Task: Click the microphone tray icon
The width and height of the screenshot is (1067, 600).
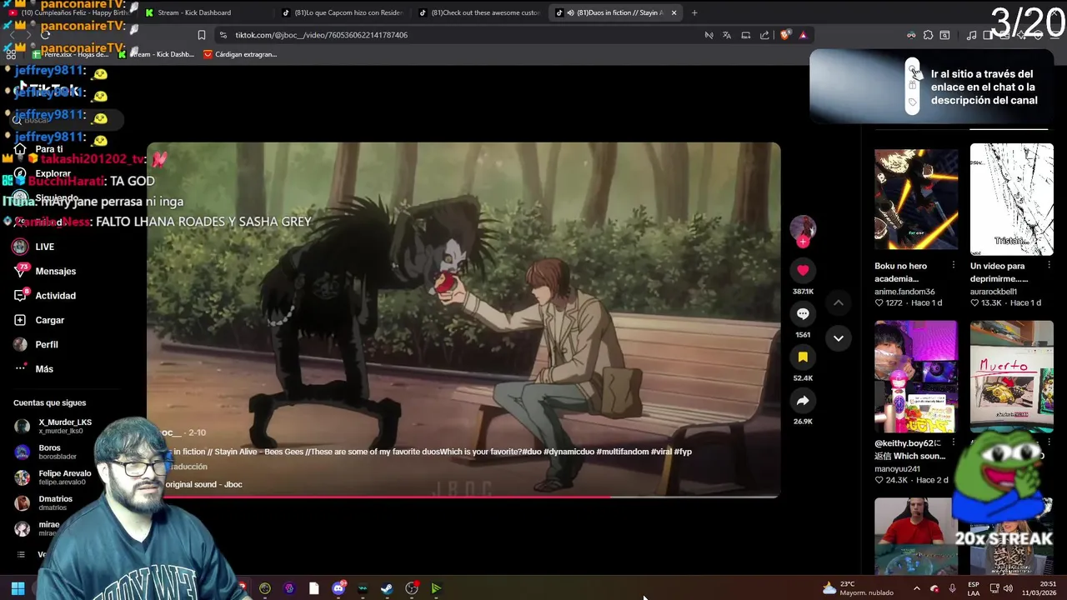Action: tap(952, 588)
